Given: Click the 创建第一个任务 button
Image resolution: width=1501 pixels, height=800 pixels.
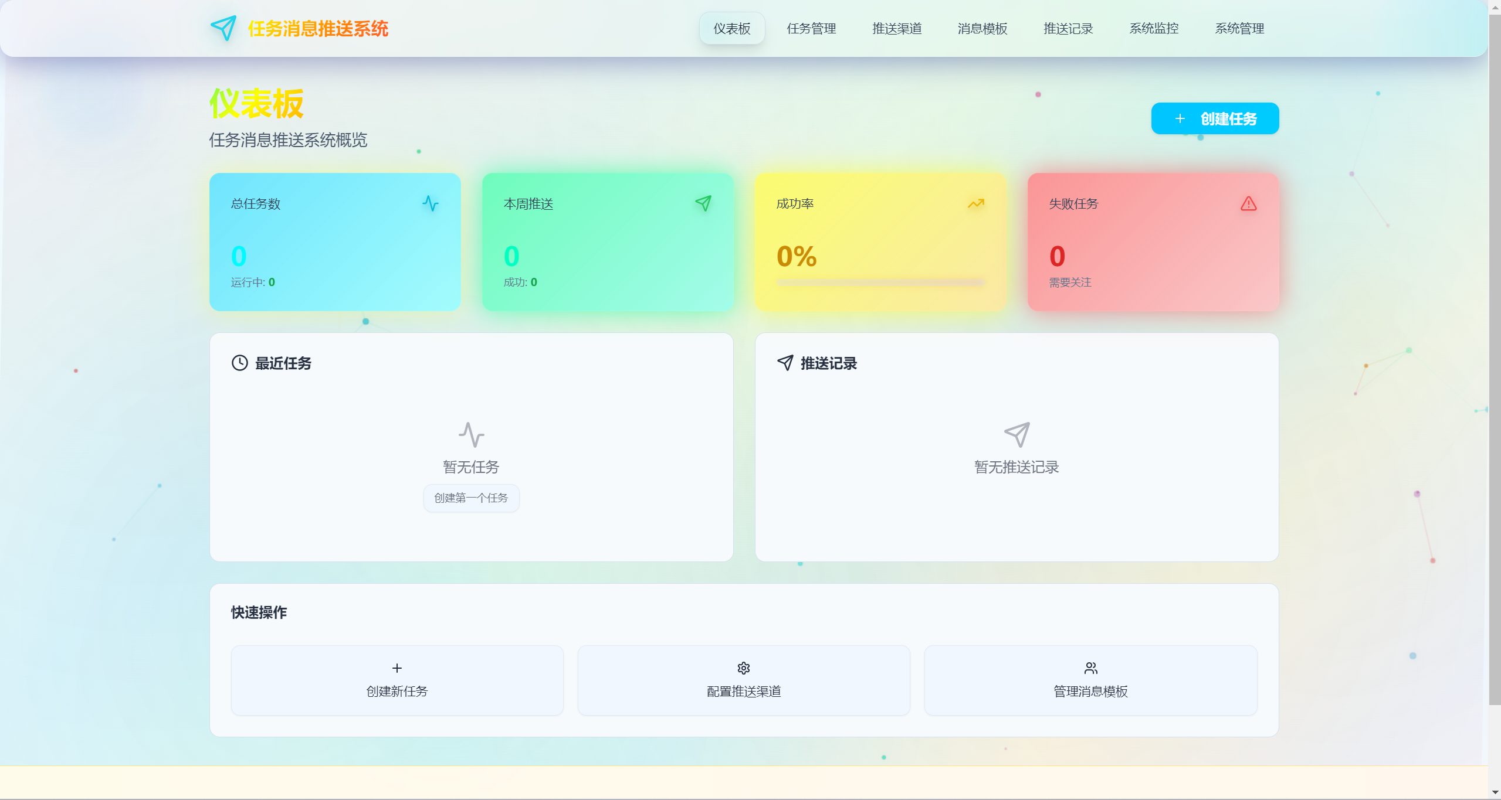Looking at the screenshot, I should pyautogui.click(x=471, y=498).
